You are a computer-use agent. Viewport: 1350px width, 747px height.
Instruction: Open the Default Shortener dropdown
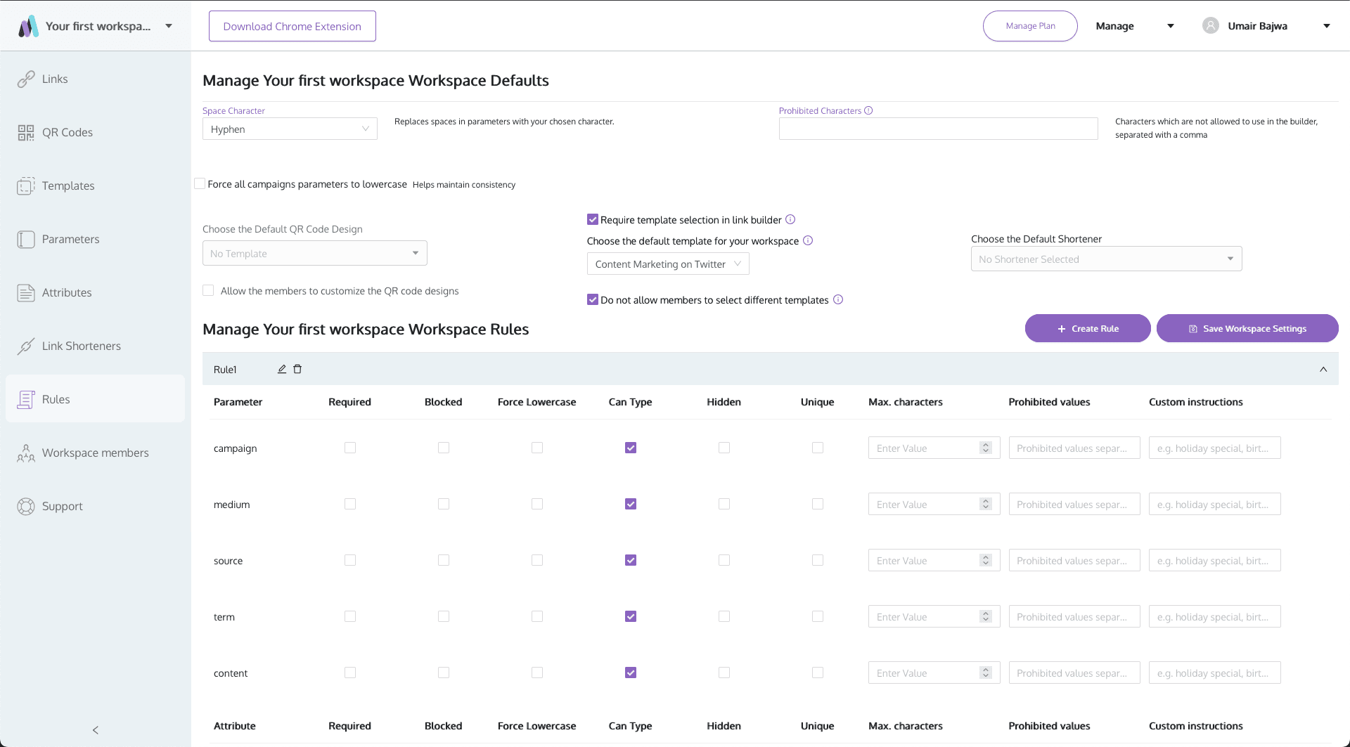click(1106, 259)
